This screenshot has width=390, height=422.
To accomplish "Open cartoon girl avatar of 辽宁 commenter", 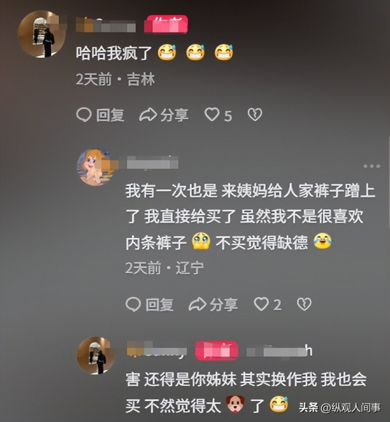I will [x=96, y=167].
